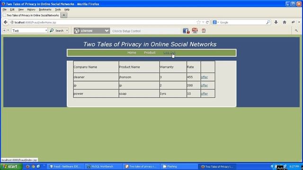Click the power company cell
Viewport: 303px width, 170px height.
pyautogui.click(x=96, y=93)
